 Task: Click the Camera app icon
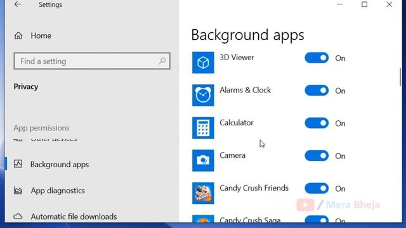203,160
